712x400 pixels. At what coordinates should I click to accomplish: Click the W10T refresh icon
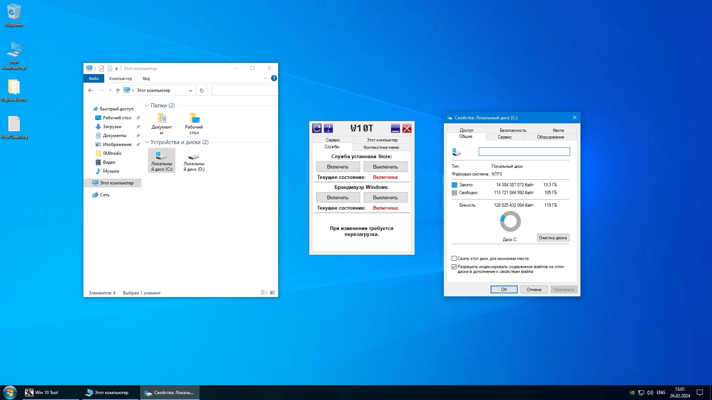click(x=317, y=129)
